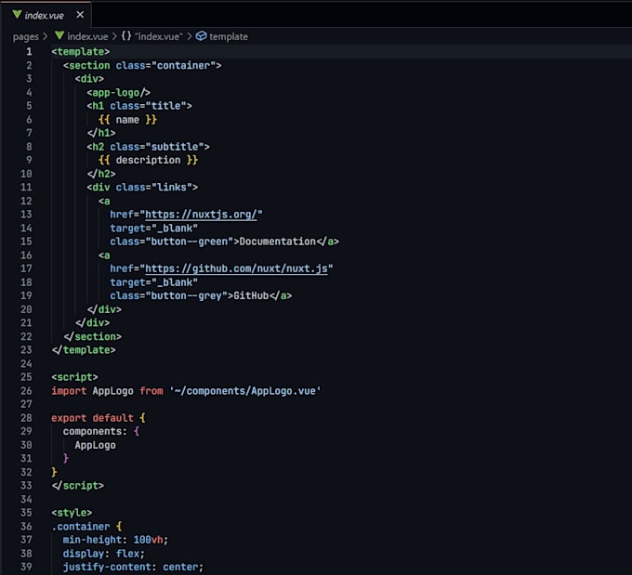Click min-height: 100vh declaration

115,540
